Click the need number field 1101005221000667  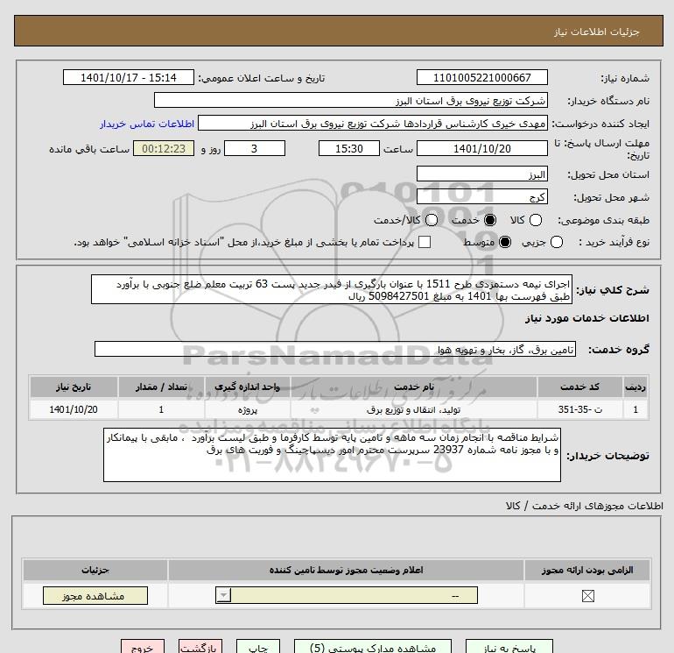pos(481,77)
